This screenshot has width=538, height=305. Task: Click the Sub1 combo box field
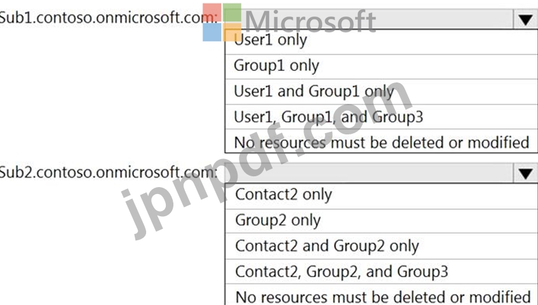[x=369, y=19]
